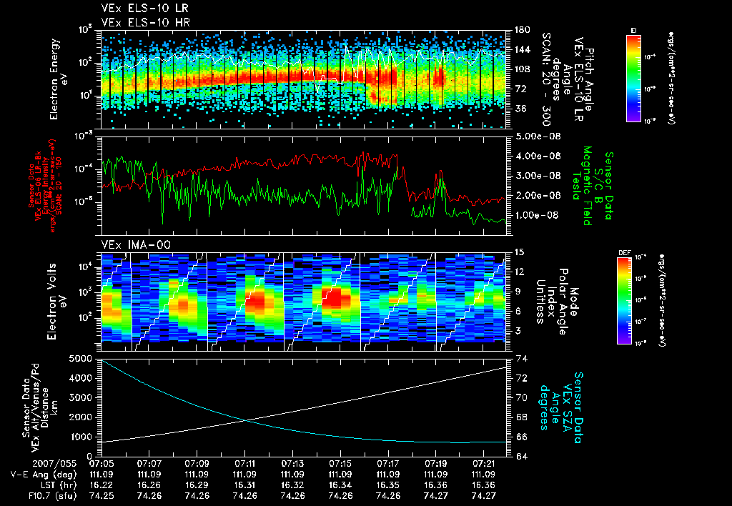Click the '5.00e-08' magnetic field tick label

(538, 137)
